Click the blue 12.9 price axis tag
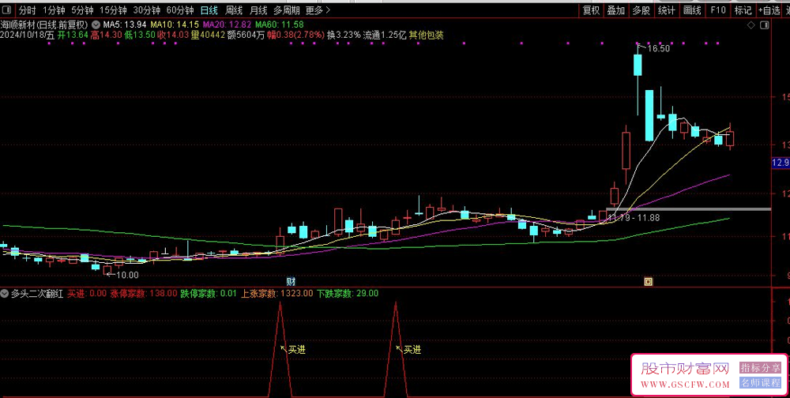 (x=781, y=163)
